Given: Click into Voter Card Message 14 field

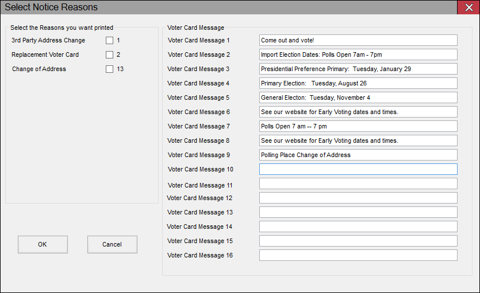Looking at the screenshot, I should click(358, 226).
